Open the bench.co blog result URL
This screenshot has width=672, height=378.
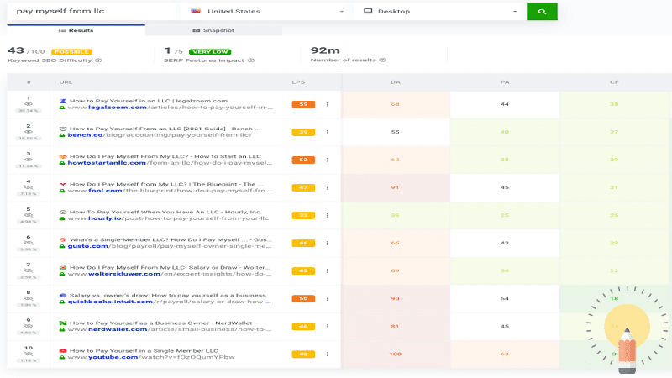coord(160,135)
